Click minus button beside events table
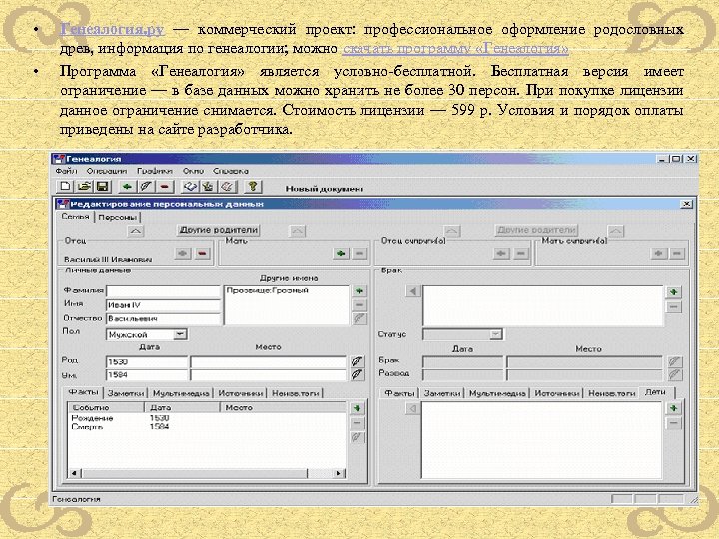 358,423
